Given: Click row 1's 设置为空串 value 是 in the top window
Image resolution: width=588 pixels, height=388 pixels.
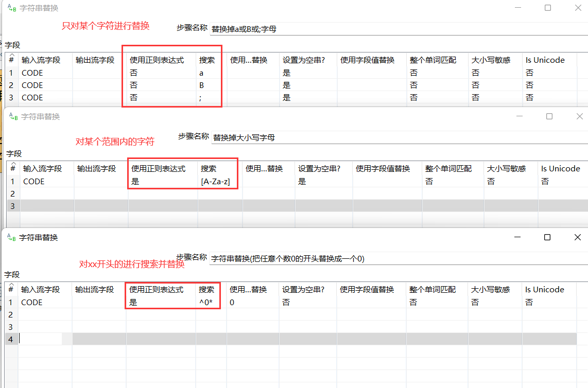Looking at the screenshot, I should [287, 73].
